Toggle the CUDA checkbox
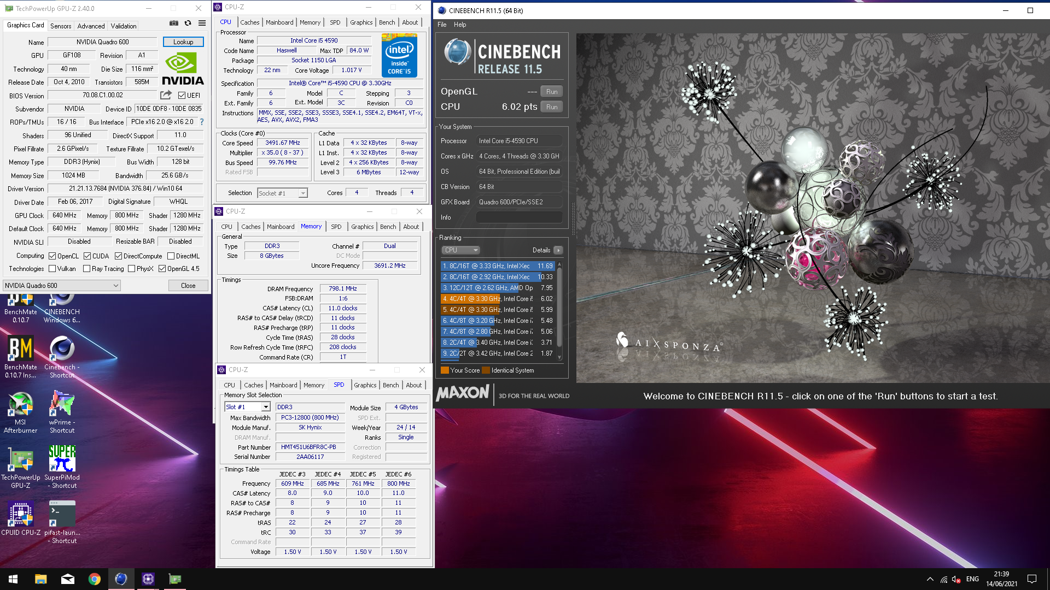This screenshot has height=590, width=1050. [x=87, y=256]
